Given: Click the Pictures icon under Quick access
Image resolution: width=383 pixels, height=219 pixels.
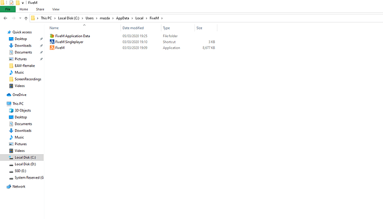Looking at the screenshot, I should click(11, 59).
